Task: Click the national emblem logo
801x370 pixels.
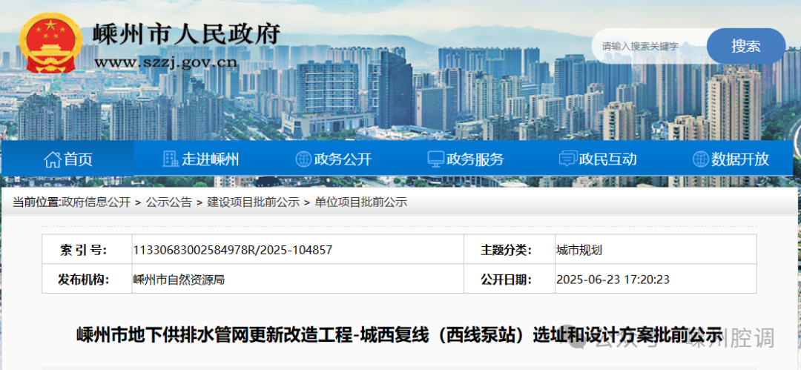Action: [x=51, y=43]
